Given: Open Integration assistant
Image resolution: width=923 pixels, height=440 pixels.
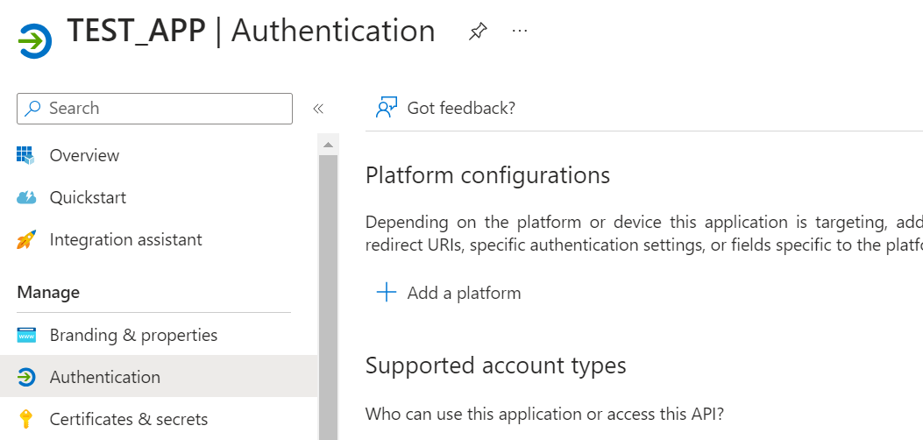Looking at the screenshot, I should [x=126, y=239].
